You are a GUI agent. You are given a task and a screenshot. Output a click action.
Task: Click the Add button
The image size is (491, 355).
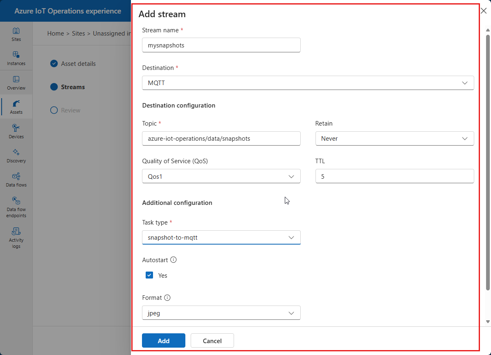(164, 341)
